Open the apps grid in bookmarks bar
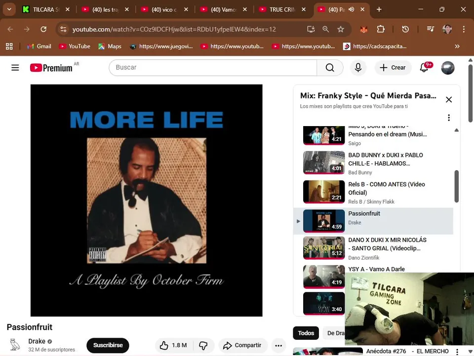 [9, 46]
